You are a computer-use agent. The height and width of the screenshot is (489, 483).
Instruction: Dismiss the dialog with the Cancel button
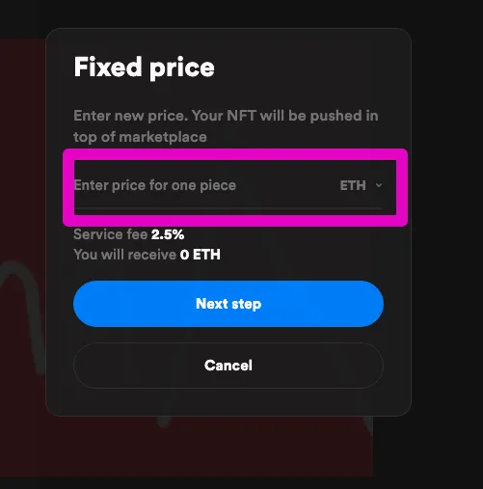(x=228, y=366)
